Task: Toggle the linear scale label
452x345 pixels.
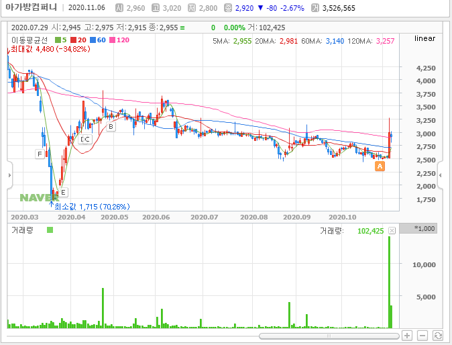Action: 425,39
